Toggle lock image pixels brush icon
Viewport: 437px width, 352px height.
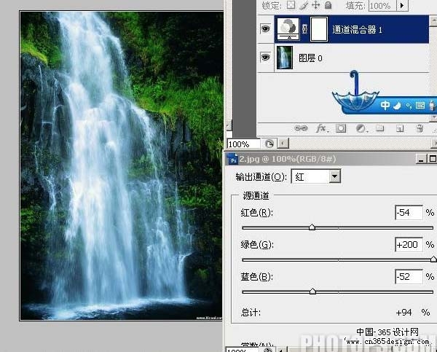304,5
